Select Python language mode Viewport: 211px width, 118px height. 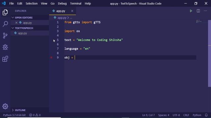197,115
